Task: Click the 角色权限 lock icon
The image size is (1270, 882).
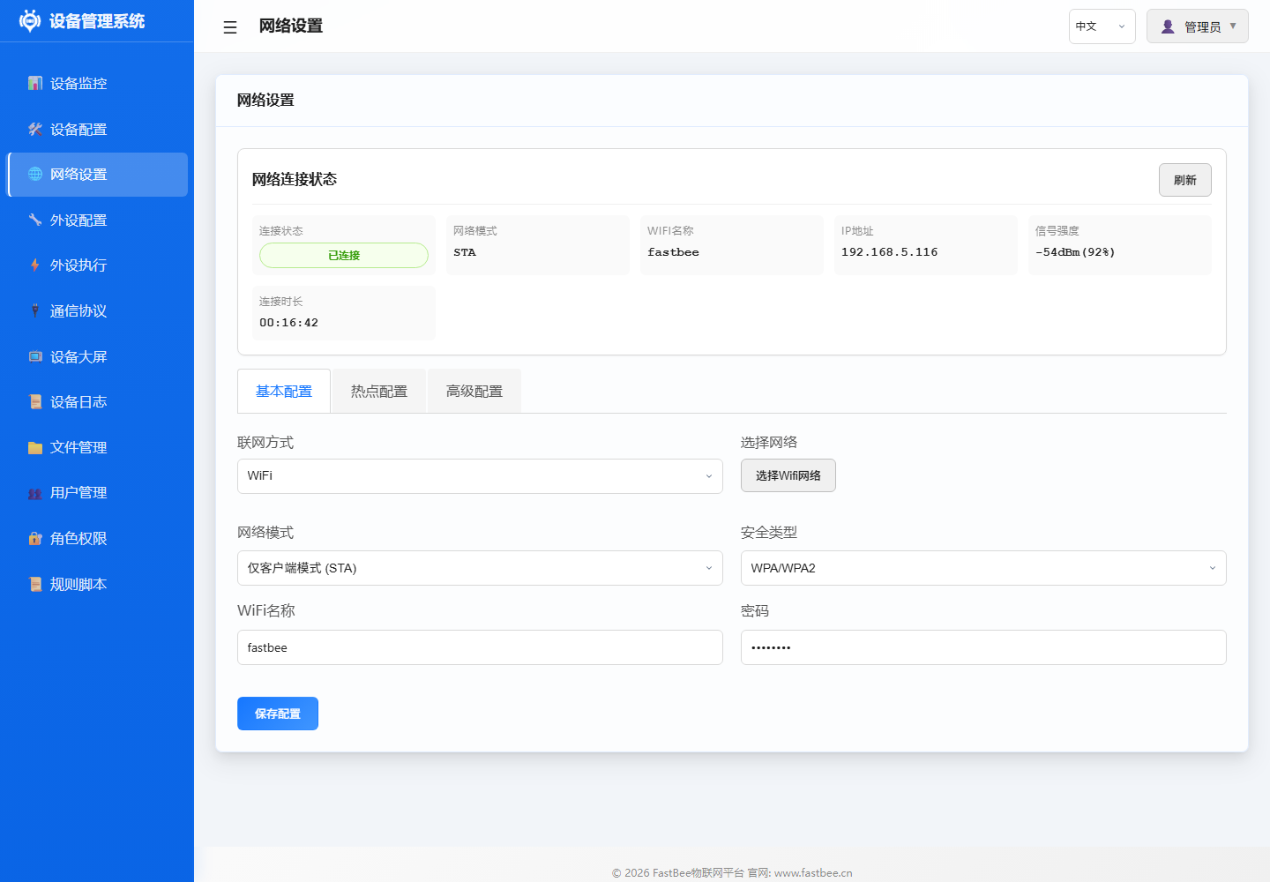Action: point(35,538)
